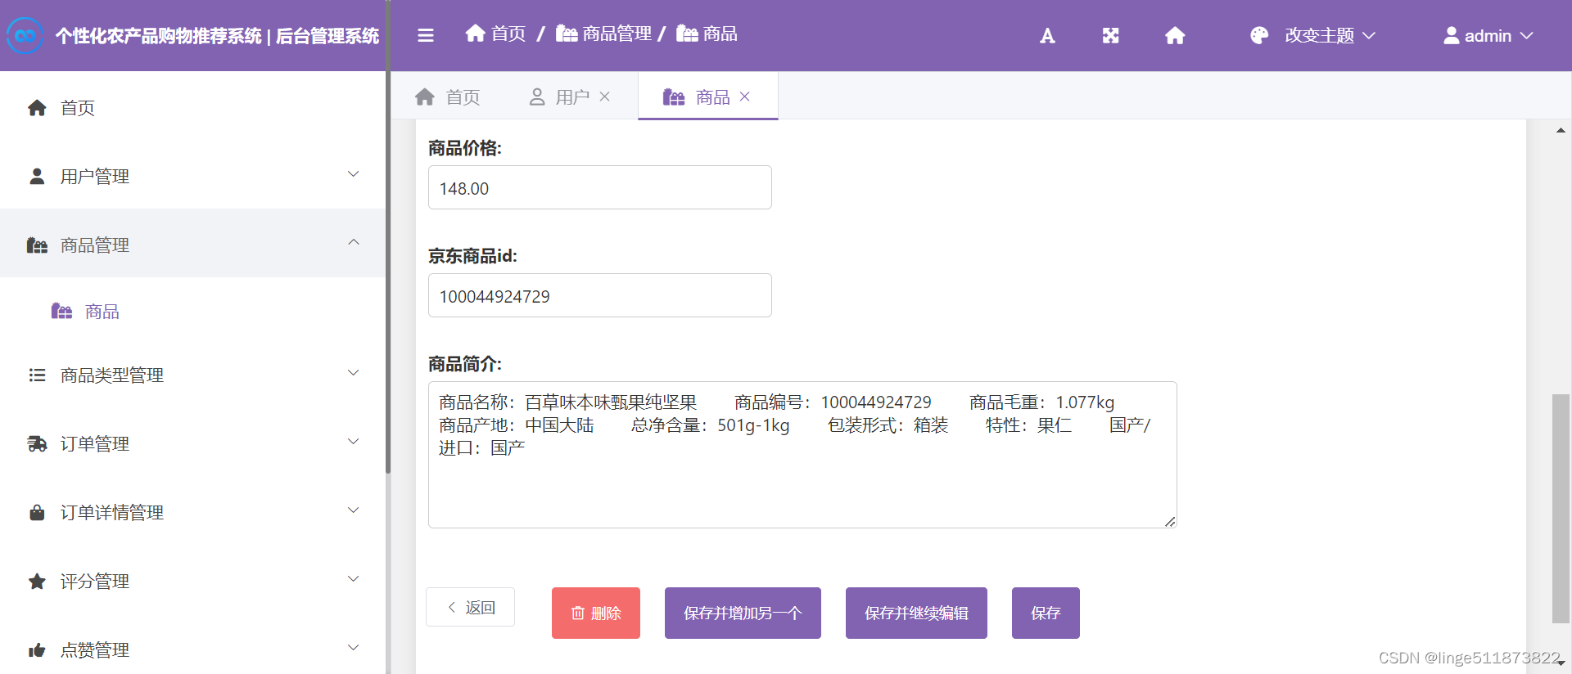
Task: Click the red 删除 button
Action: click(596, 613)
